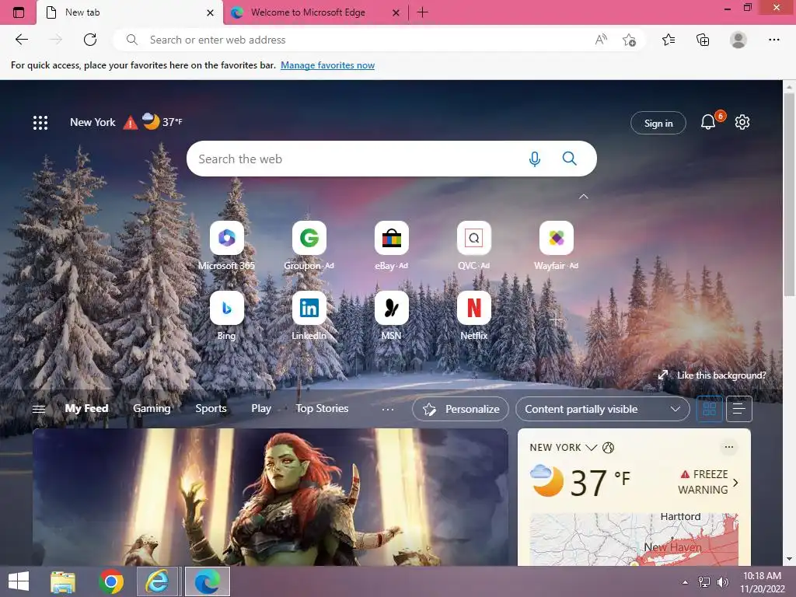Open the profile avatar icon
796x597 pixels.
click(738, 40)
